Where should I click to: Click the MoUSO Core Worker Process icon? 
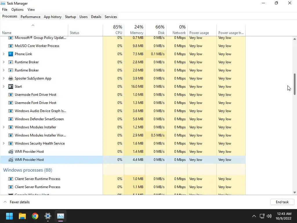click(11, 46)
